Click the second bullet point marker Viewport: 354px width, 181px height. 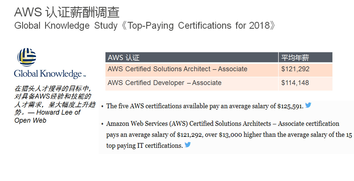pyautogui.click(x=102, y=124)
